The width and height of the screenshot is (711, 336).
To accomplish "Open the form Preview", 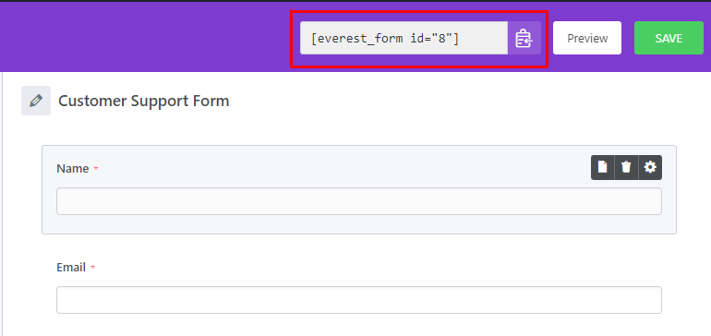I will pos(587,38).
